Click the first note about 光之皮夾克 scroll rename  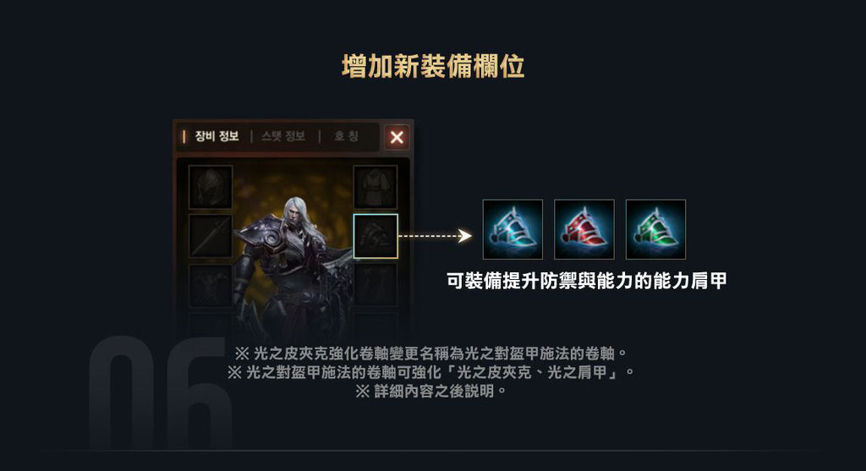tap(431, 353)
